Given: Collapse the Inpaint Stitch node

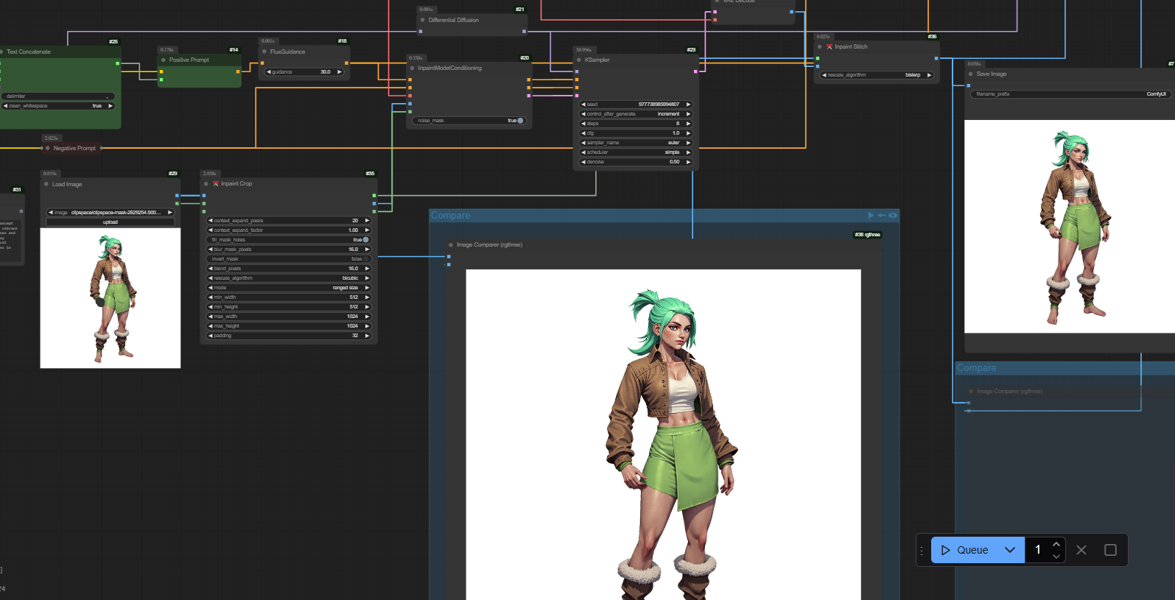Looking at the screenshot, I should click(820, 47).
